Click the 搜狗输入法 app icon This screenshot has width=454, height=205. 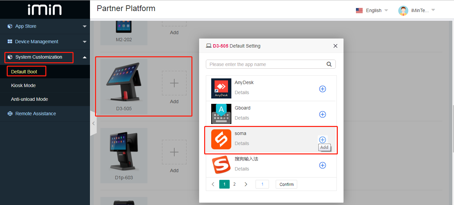pyautogui.click(x=221, y=165)
